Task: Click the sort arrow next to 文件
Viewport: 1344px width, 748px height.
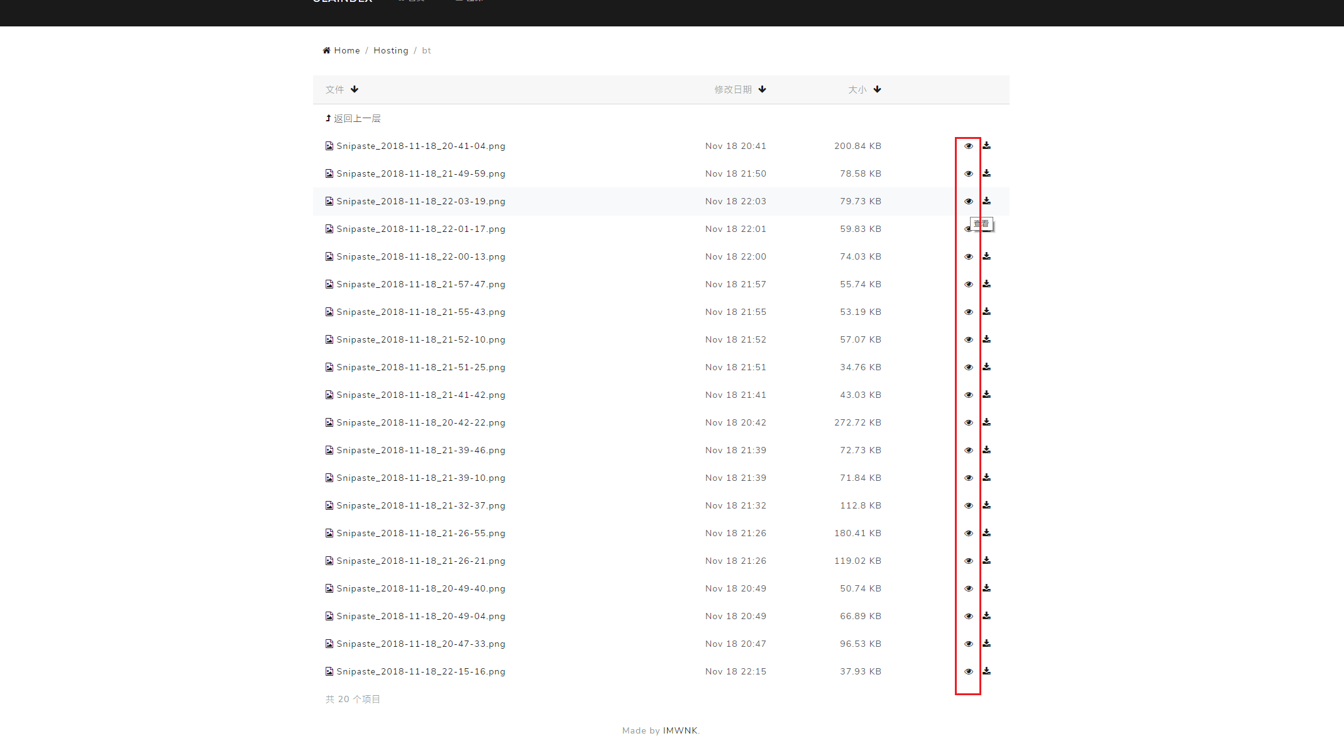Action: 355,89
